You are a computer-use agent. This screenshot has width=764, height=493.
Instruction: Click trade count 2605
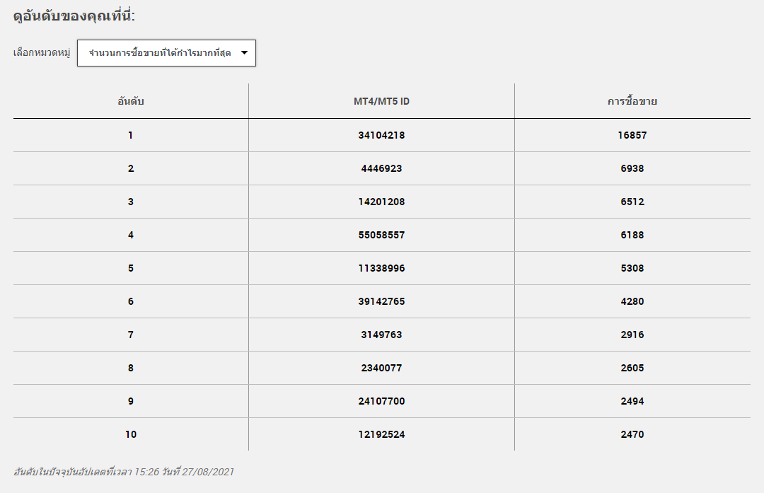coord(632,368)
